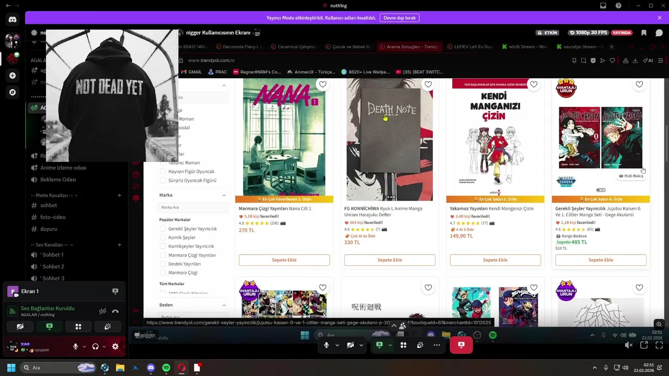Open the AnimeciX - Türkçe bookmark
This screenshot has height=376, width=669.
pos(312,72)
